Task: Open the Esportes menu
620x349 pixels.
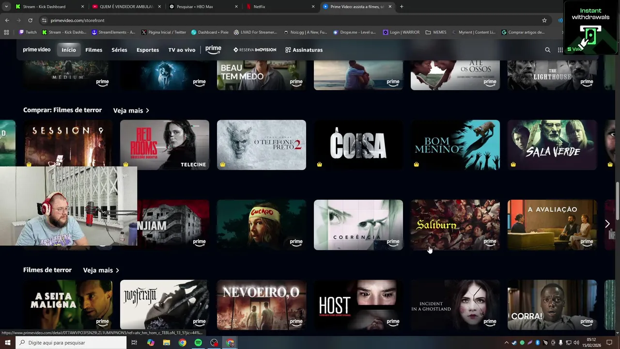Action: coord(148,50)
